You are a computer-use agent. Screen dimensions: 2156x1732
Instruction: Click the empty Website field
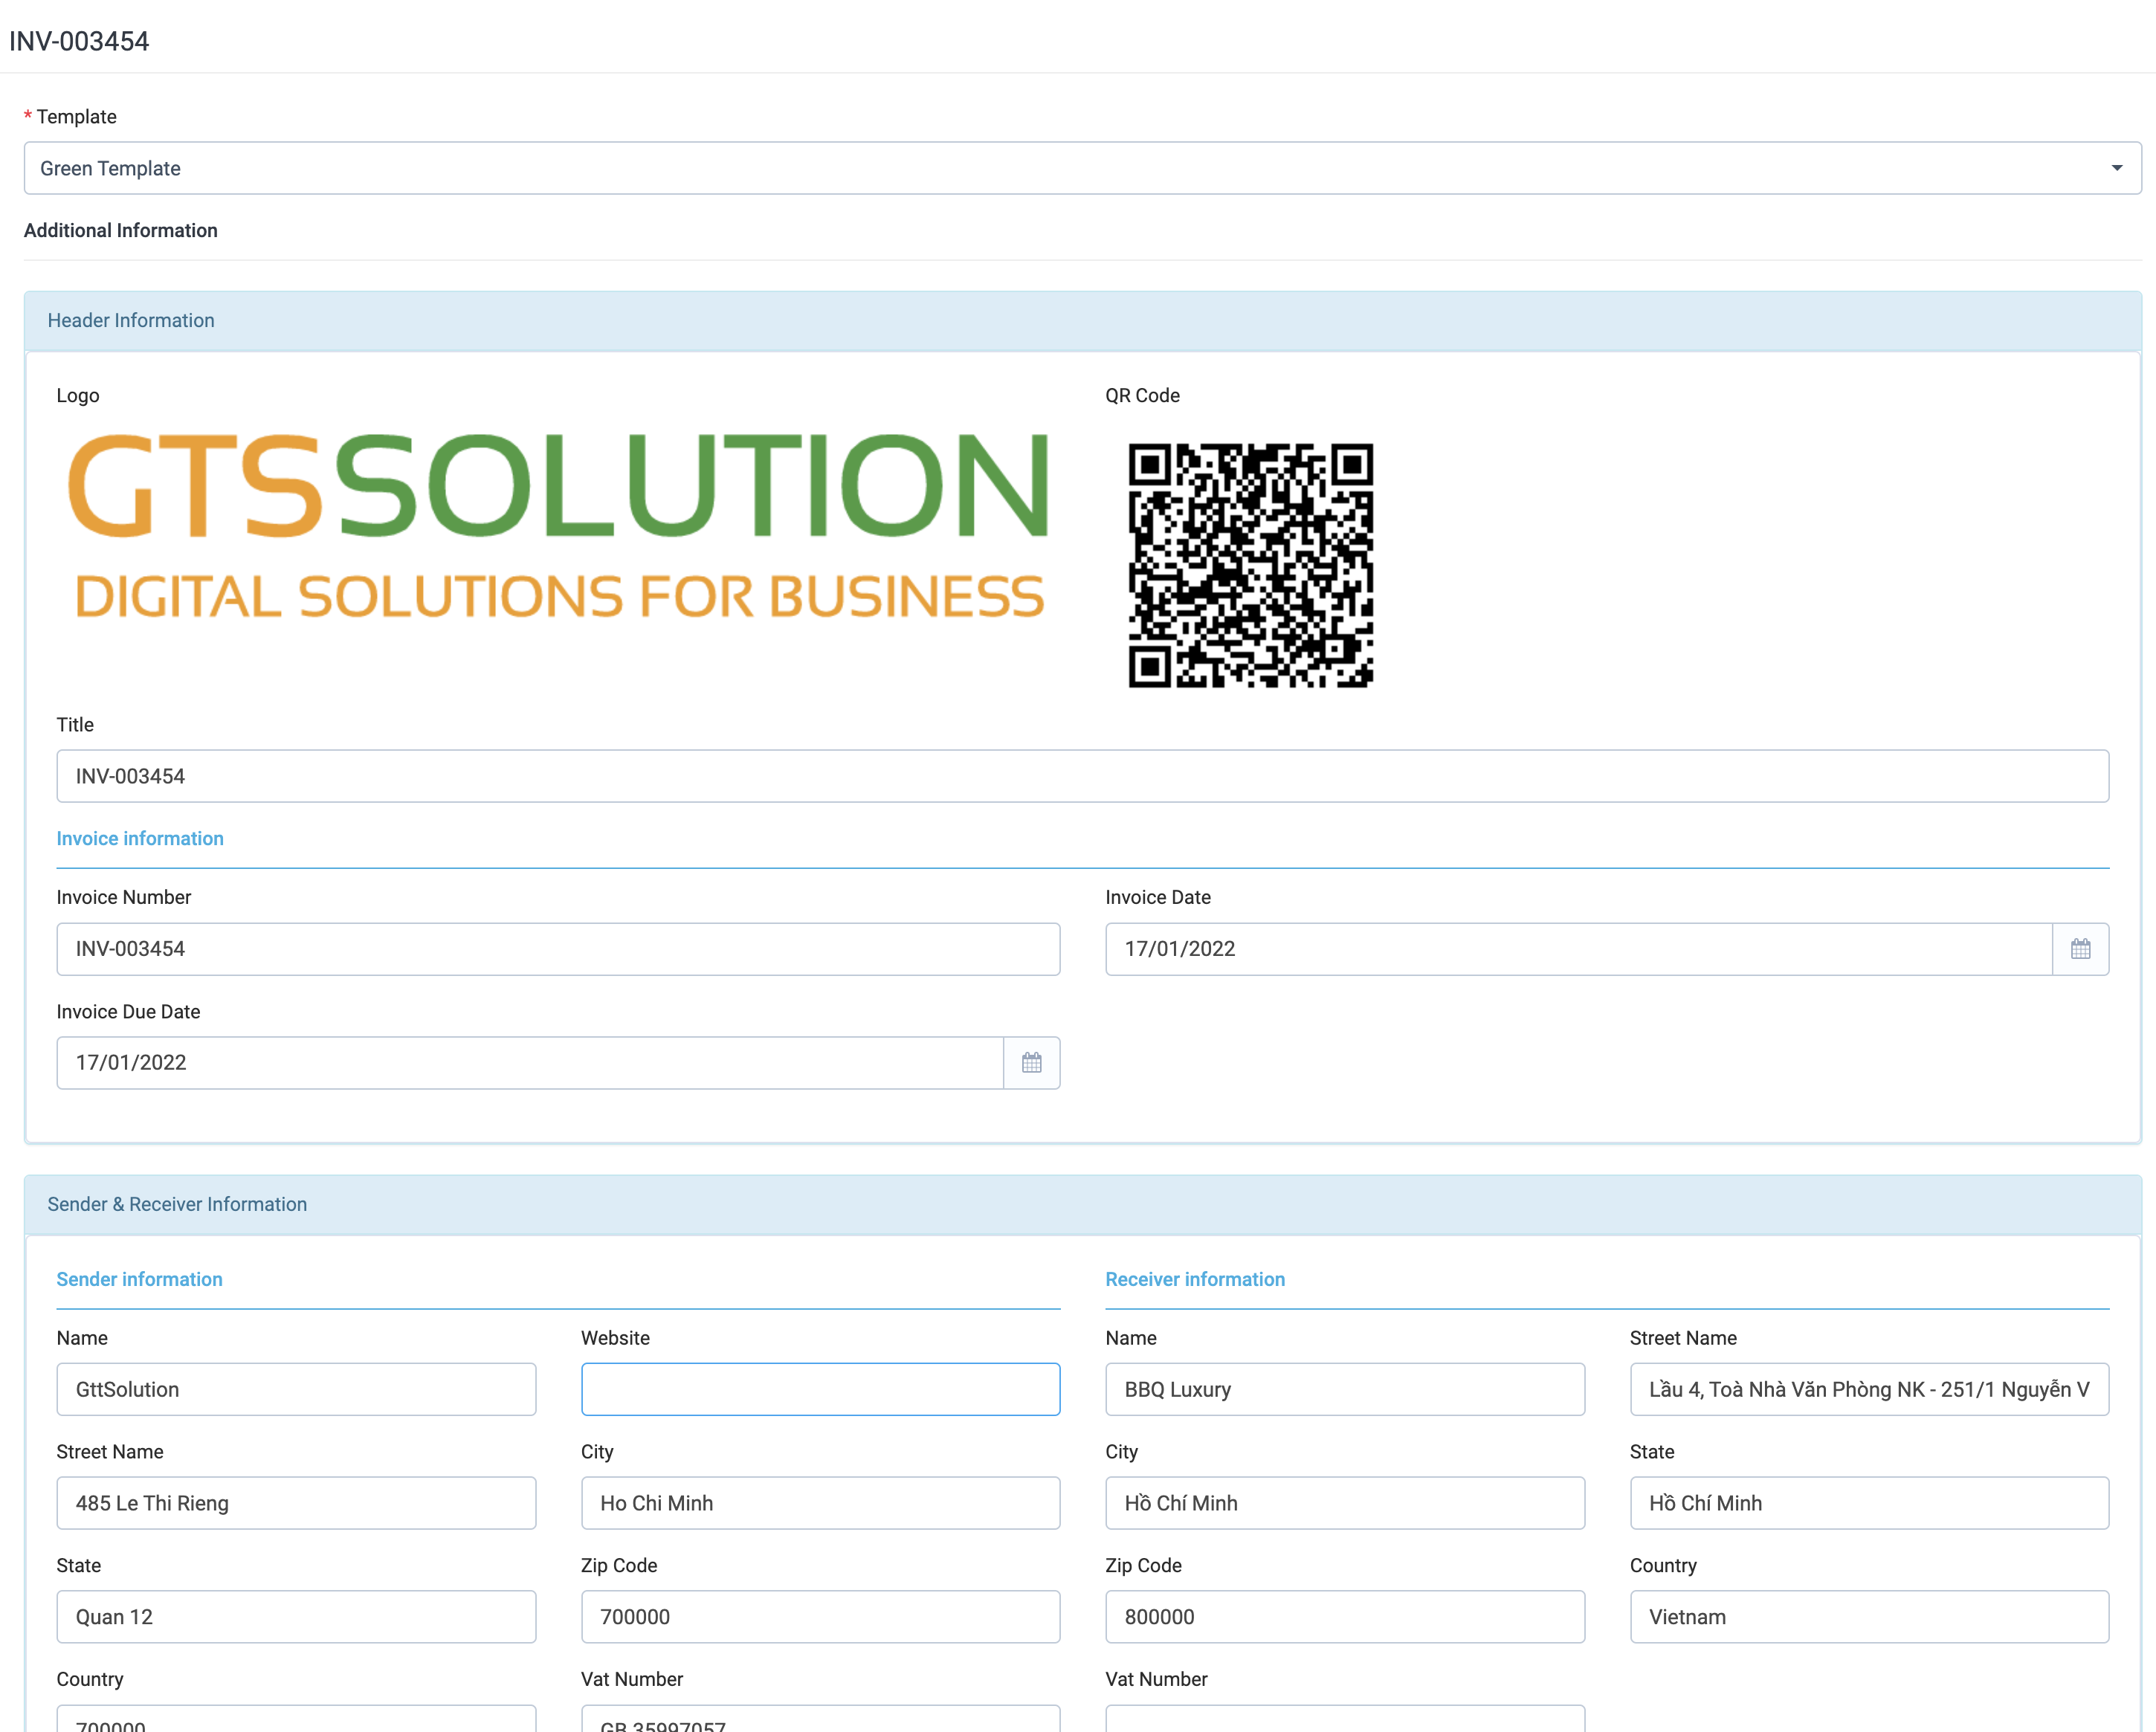pos(820,1389)
